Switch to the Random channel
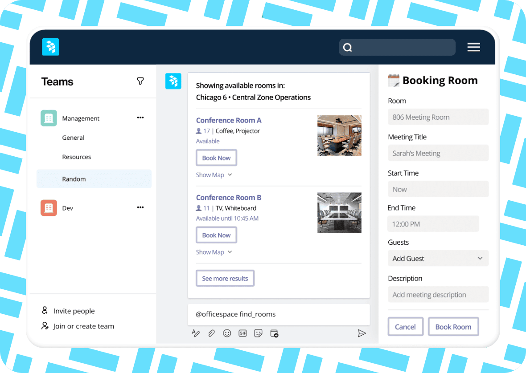Viewport: 526px width, 373px height. coord(74,179)
